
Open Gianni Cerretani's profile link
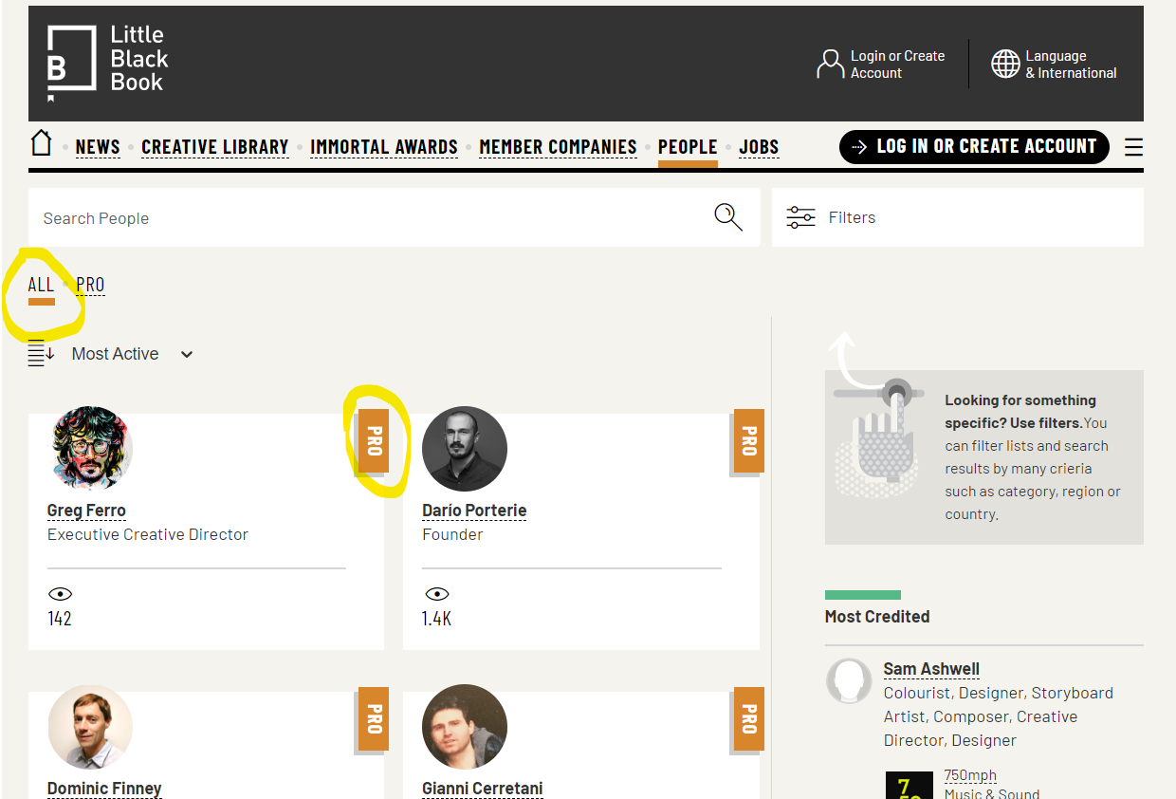[482, 789]
